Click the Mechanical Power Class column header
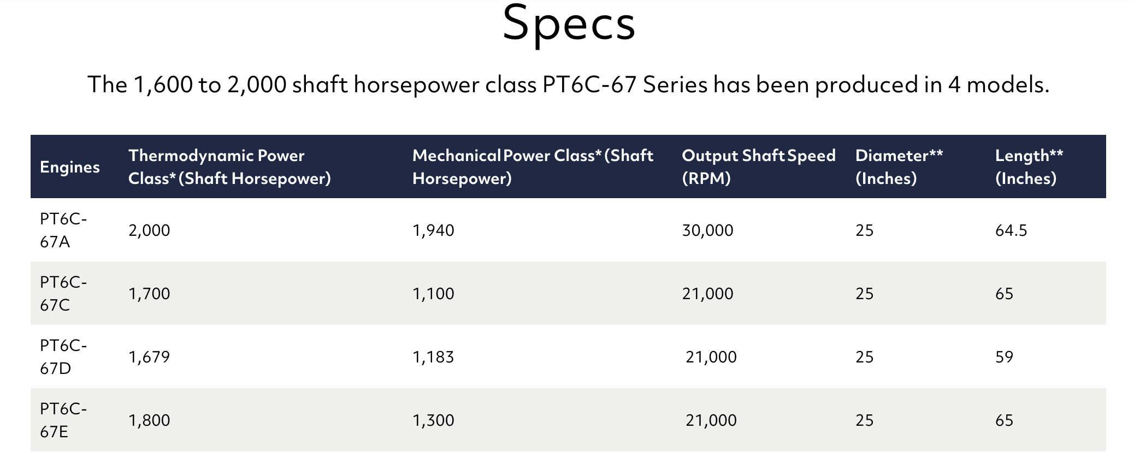 [x=533, y=167]
